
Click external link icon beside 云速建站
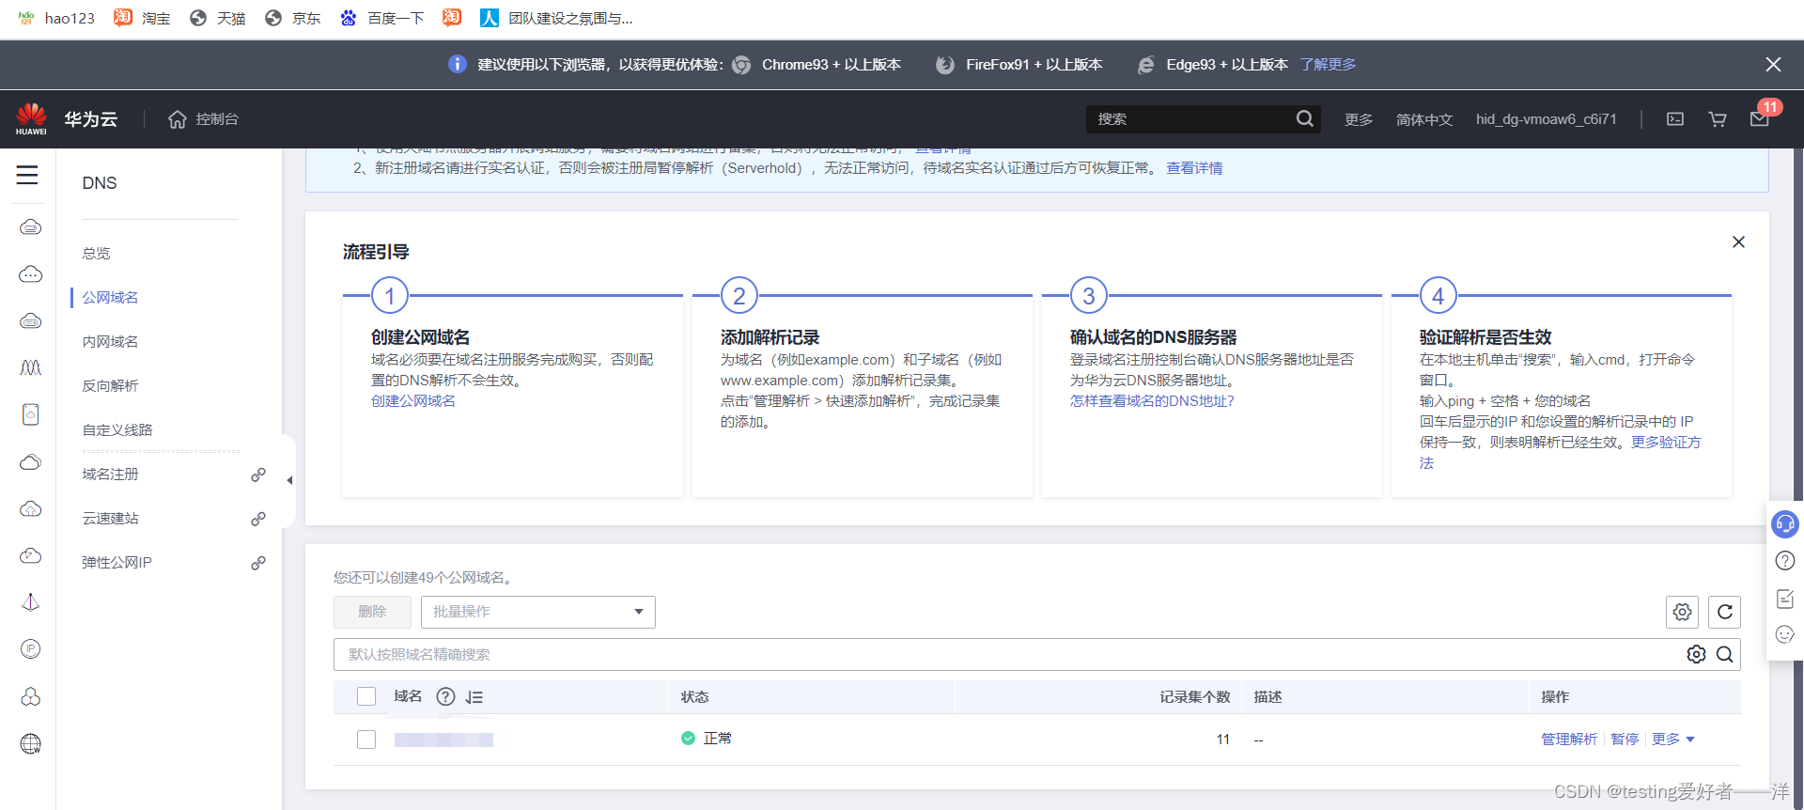(x=258, y=519)
